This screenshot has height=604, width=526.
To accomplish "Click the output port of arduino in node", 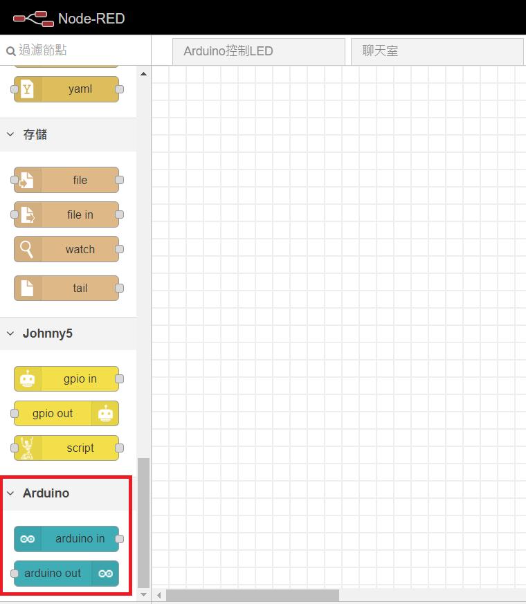I will click(x=120, y=539).
